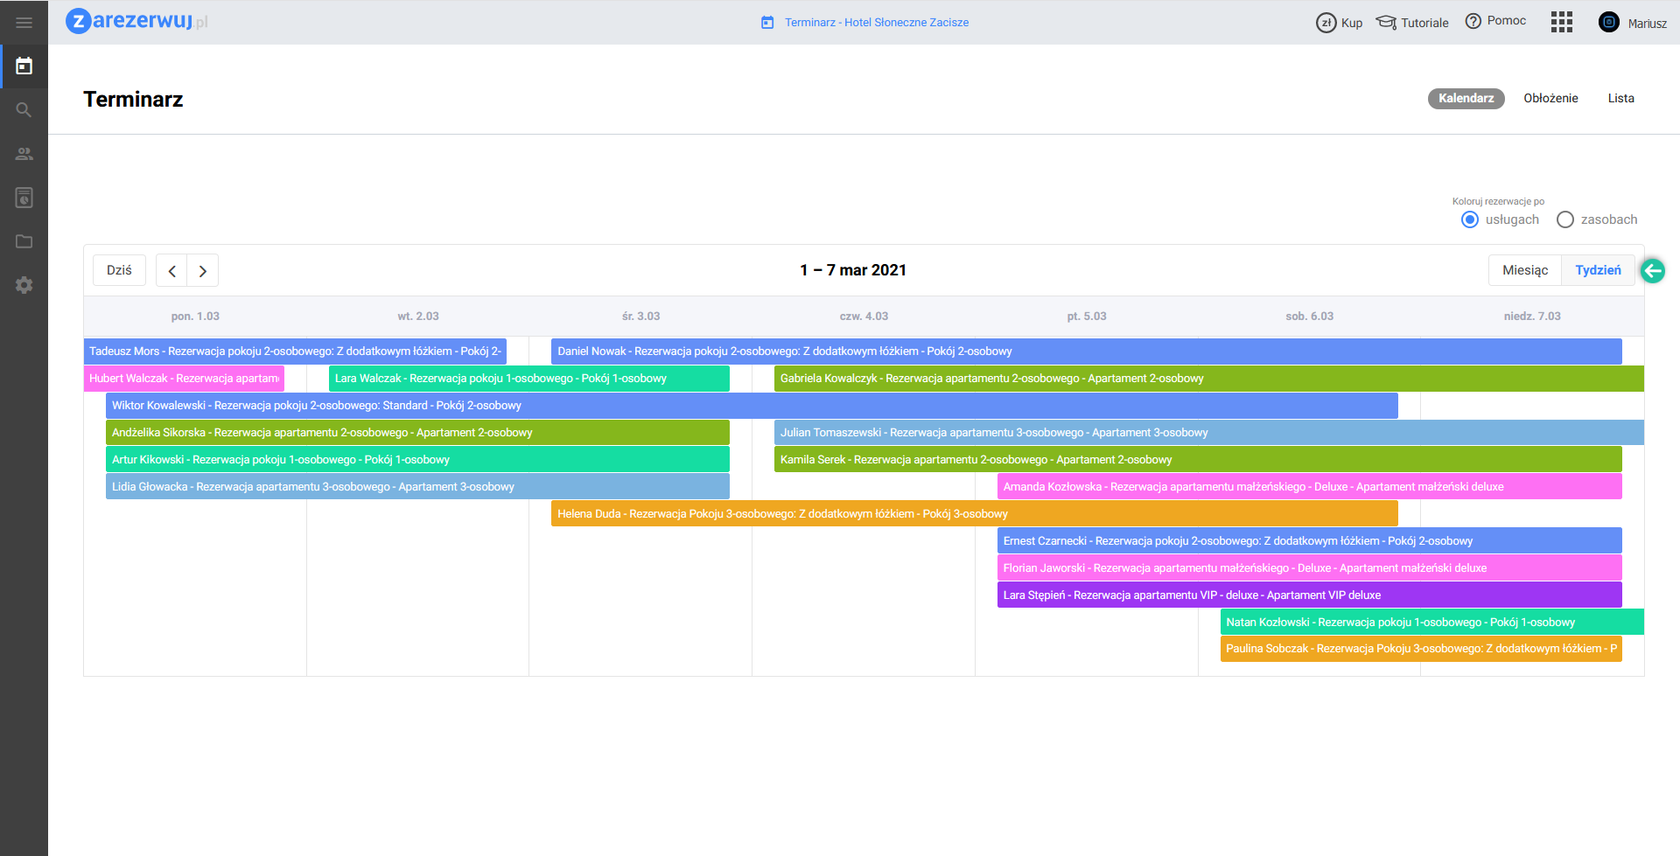Go to the previous week with left chevron
1680x856 pixels.
click(172, 271)
